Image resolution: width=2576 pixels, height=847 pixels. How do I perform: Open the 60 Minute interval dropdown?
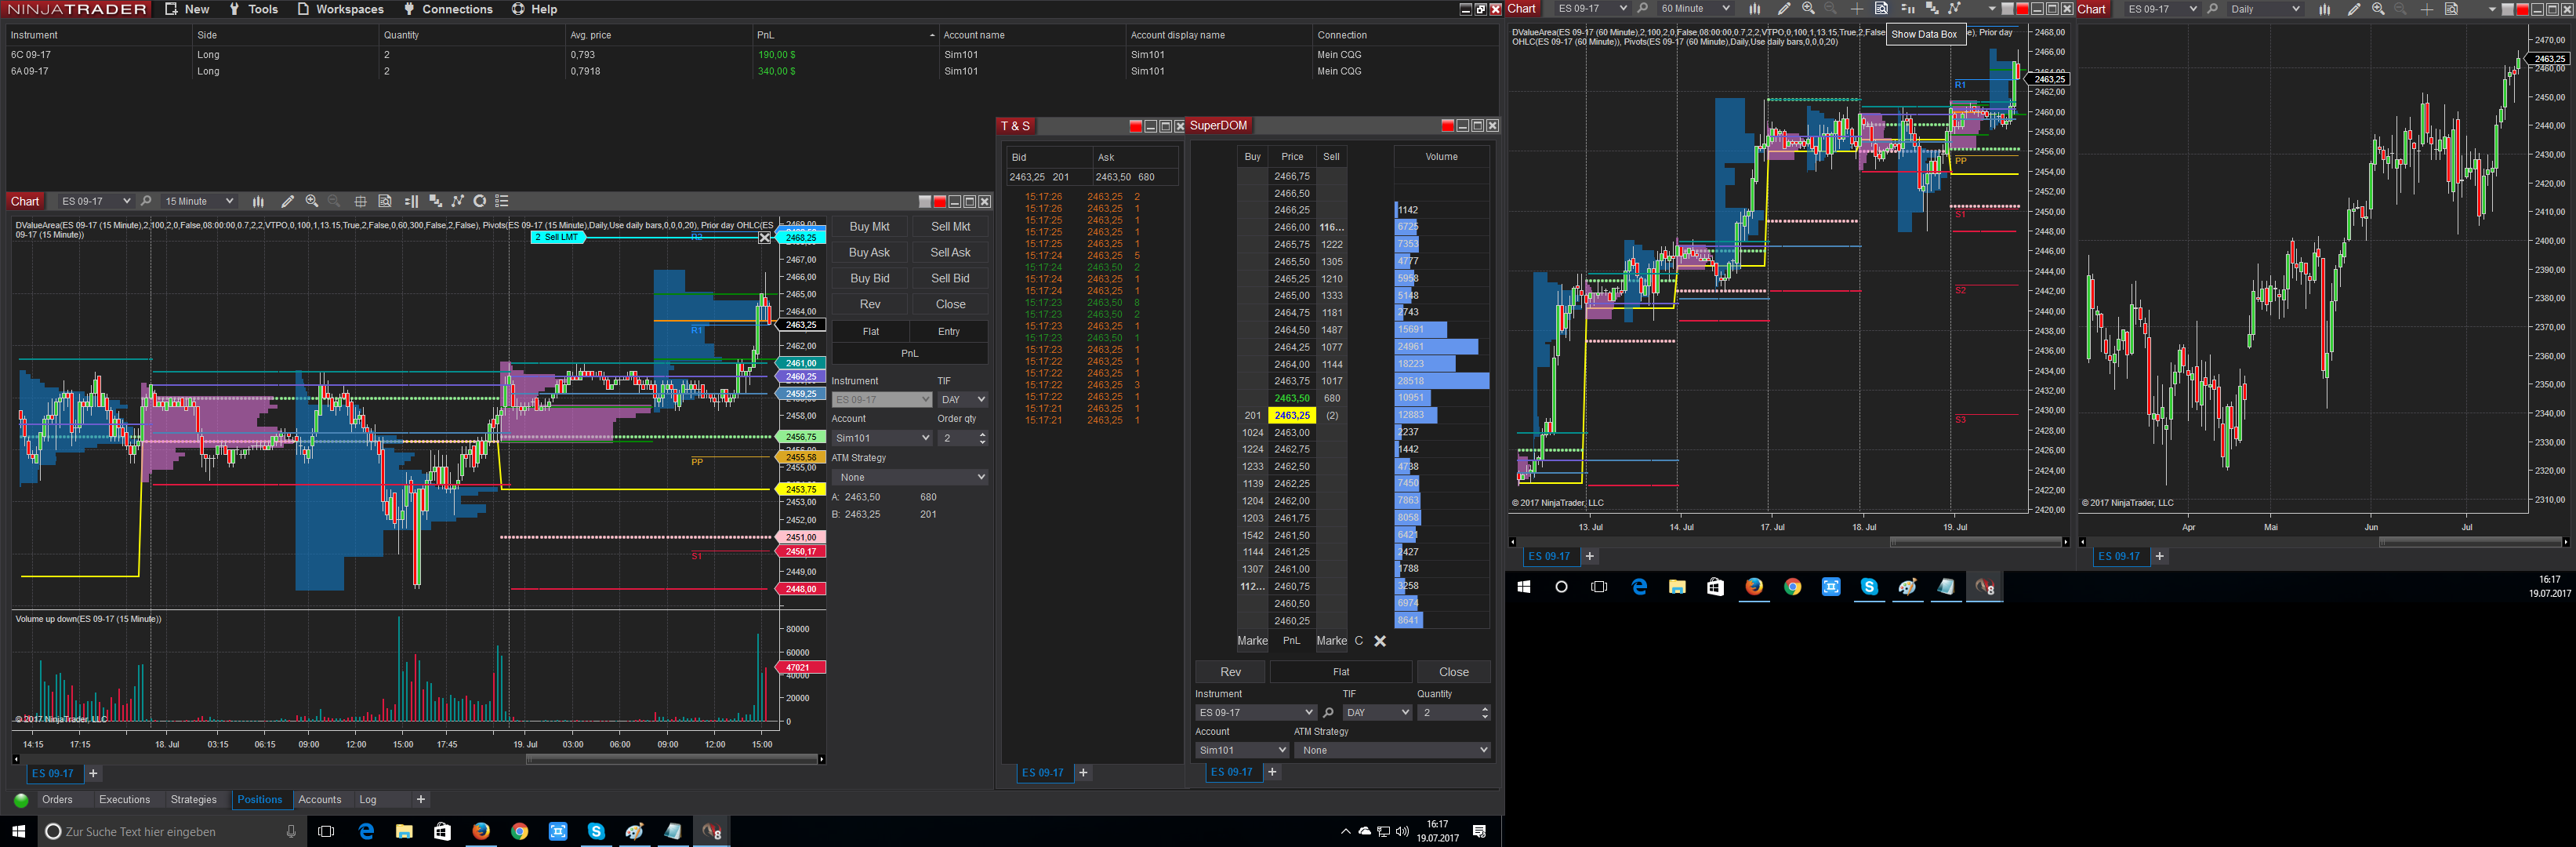click(1695, 9)
